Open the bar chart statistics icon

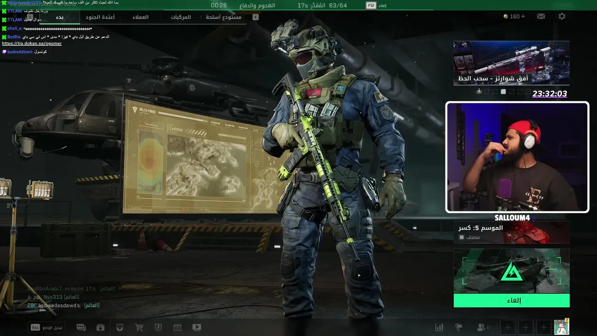coord(439,328)
